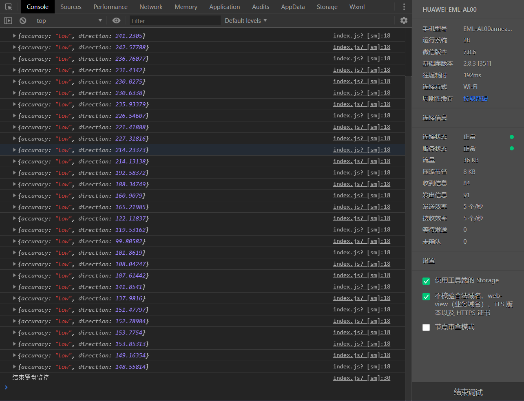The image size is (524, 401).
Task: Expand the log entry with direction 241.2305
Action: click(x=15, y=36)
